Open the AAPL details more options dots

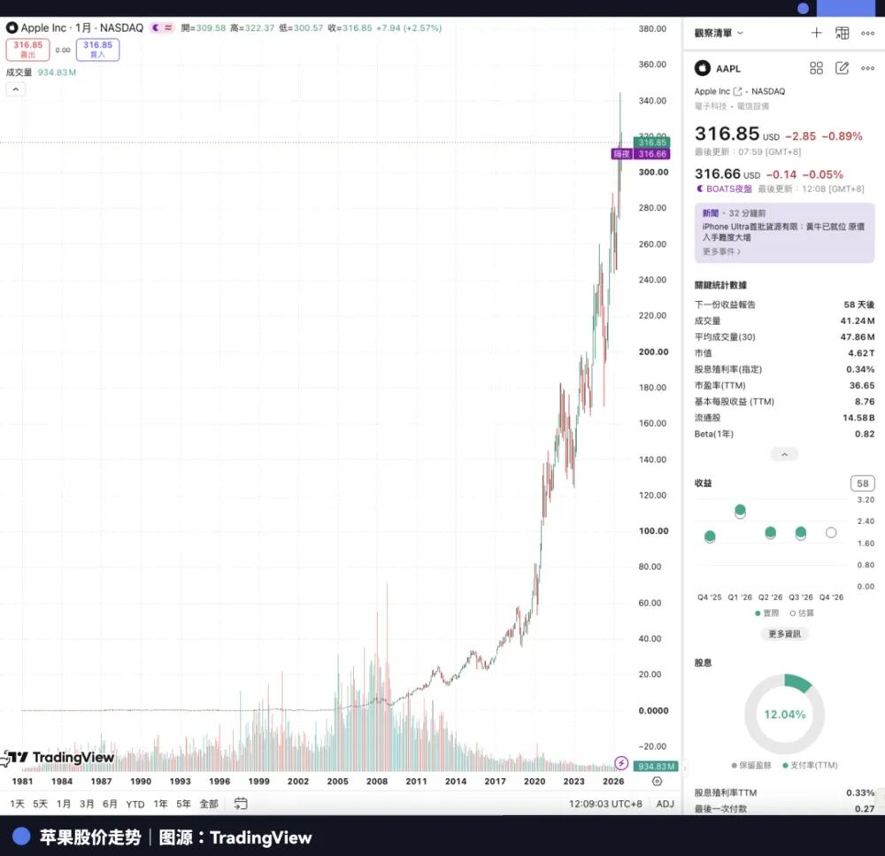coord(867,68)
